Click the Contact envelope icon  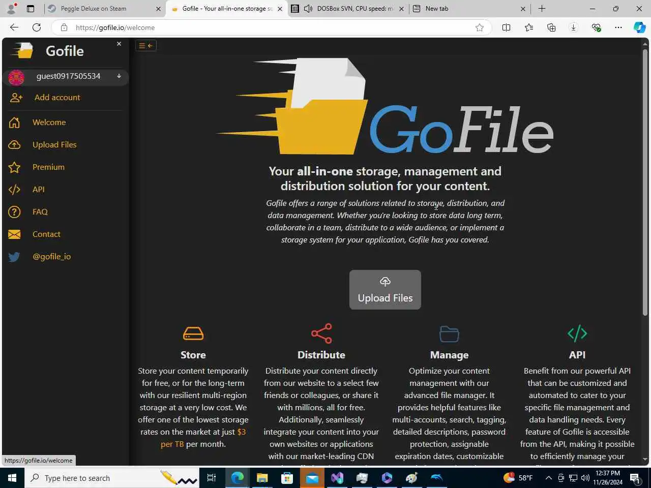pyautogui.click(x=14, y=234)
